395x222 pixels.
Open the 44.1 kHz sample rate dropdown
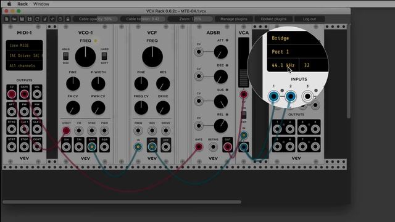point(283,65)
